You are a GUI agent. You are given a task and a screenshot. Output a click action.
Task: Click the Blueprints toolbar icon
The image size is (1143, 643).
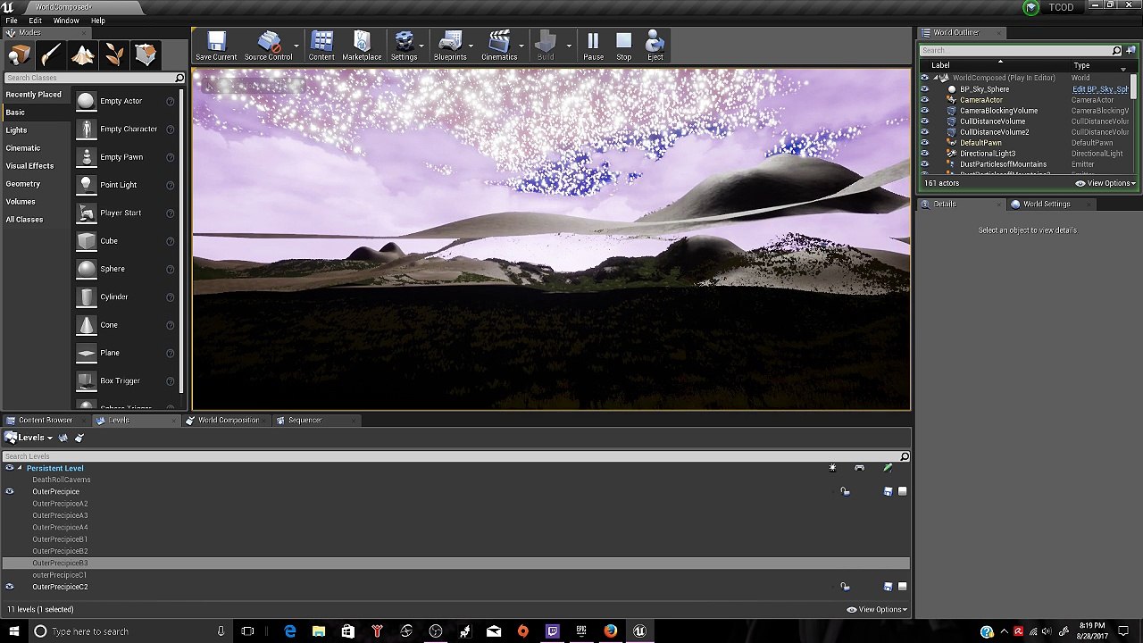click(450, 46)
